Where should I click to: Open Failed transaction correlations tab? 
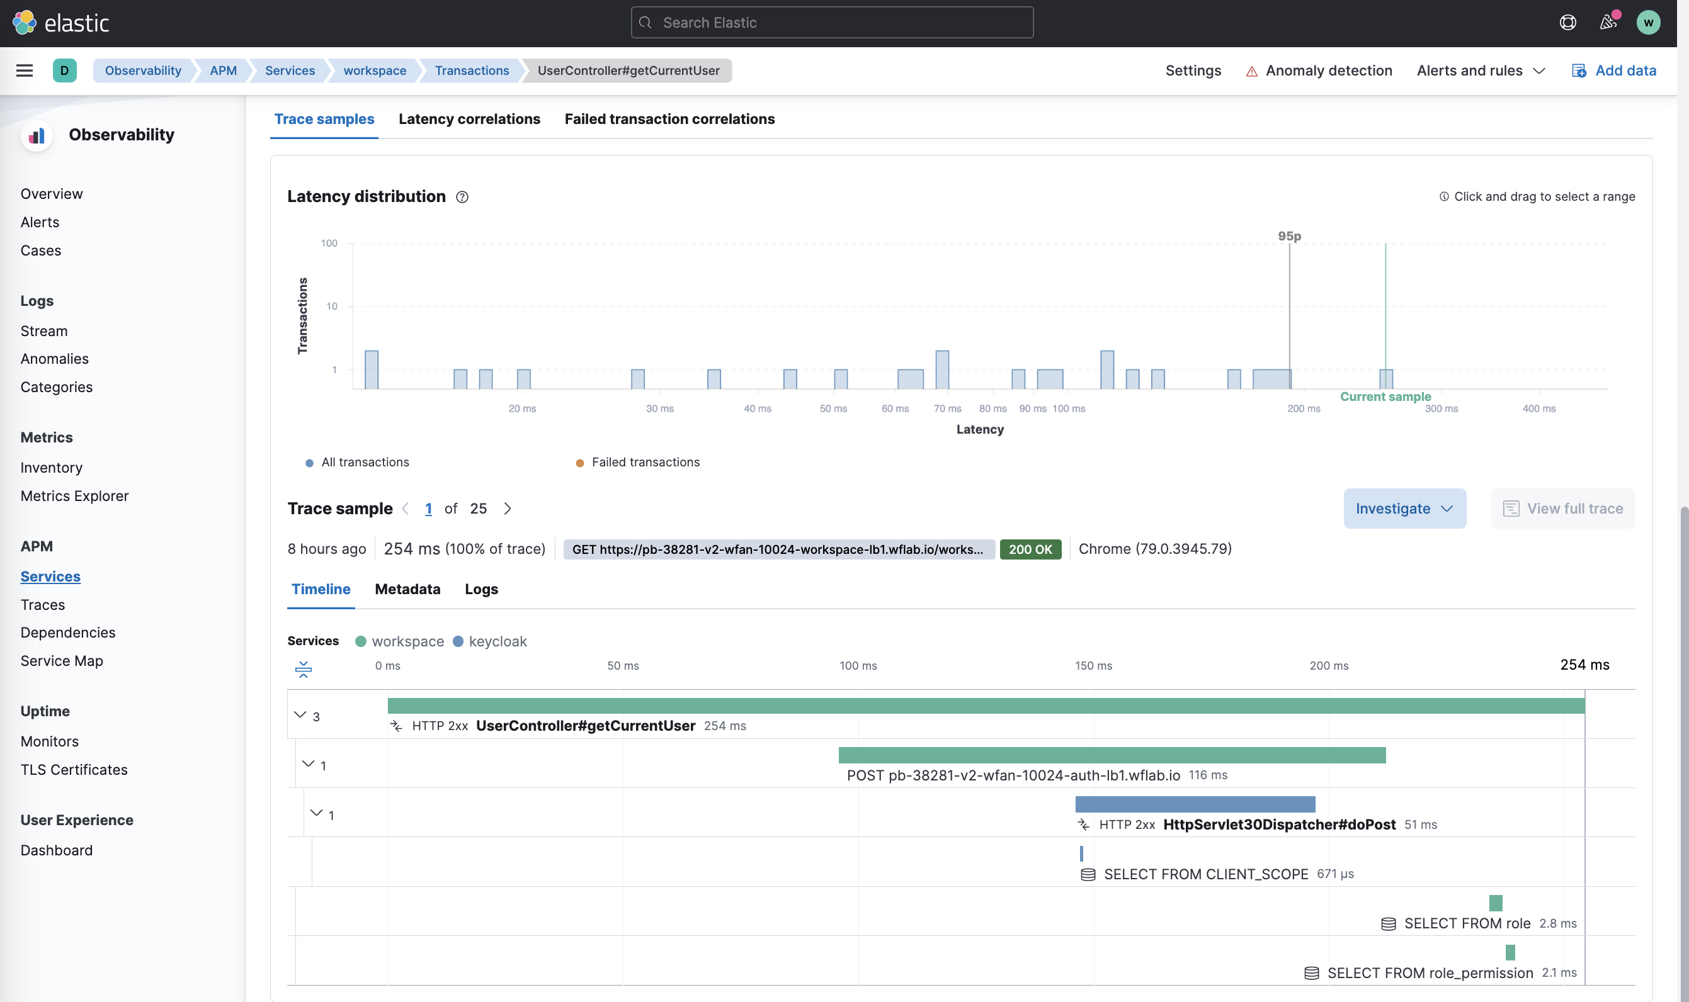coord(669,119)
